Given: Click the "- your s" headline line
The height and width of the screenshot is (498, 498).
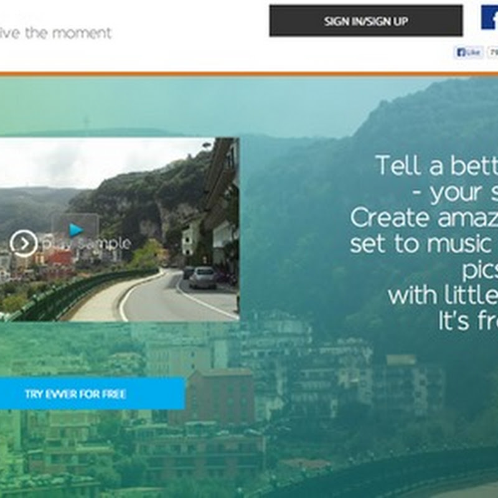Looking at the screenshot, I should pyautogui.click(x=455, y=193).
